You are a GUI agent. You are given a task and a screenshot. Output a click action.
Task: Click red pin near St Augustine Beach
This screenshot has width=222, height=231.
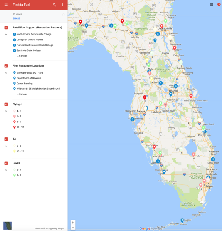click(175, 48)
